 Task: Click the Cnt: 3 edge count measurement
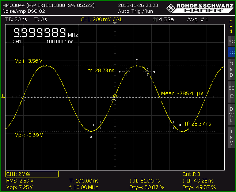pyautogui.click(x=191, y=174)
